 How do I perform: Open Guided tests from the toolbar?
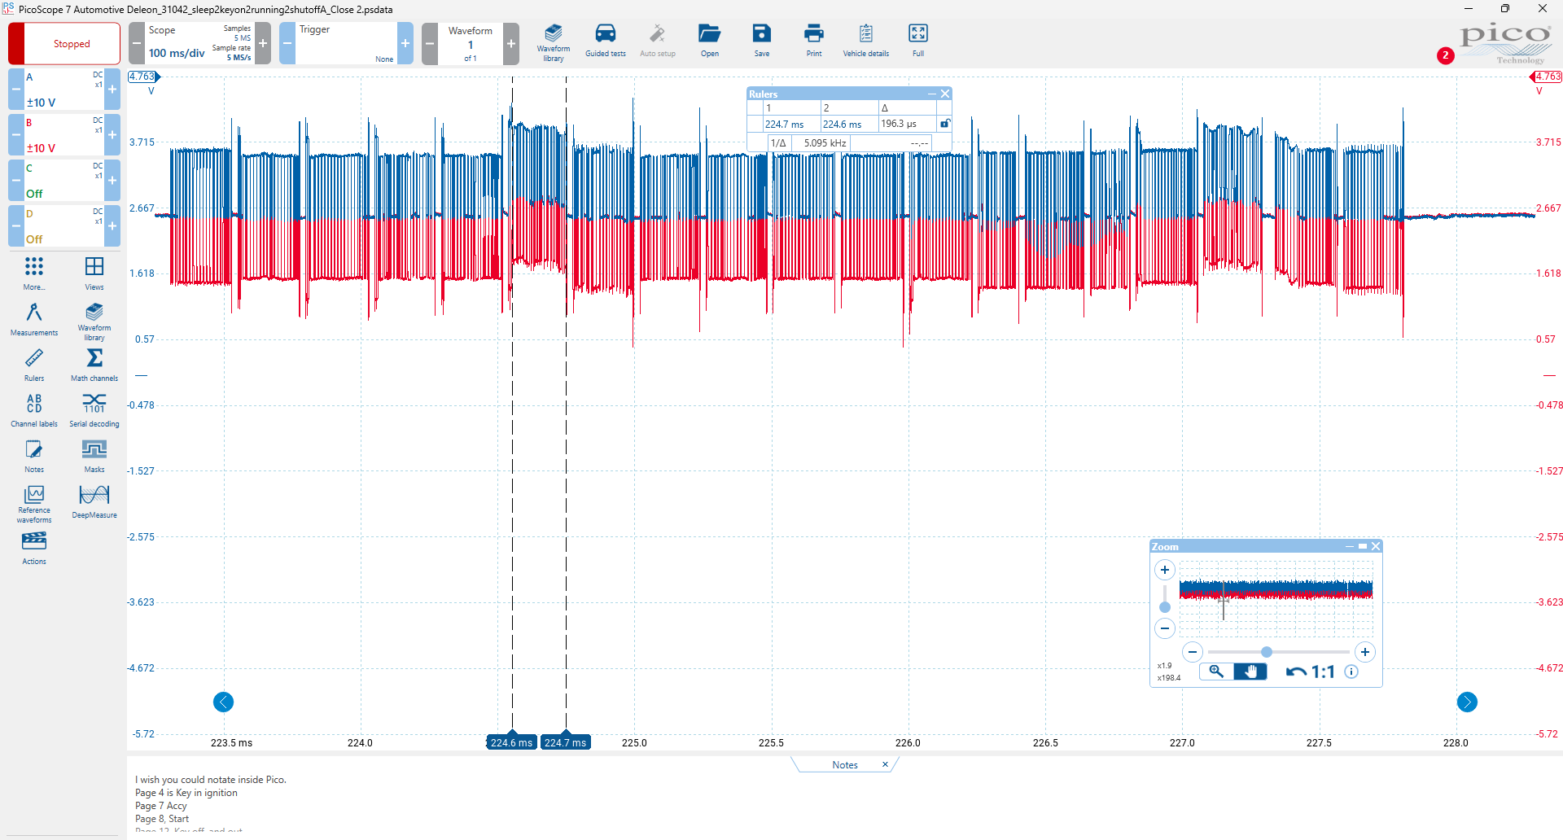(x=605, y=39)
